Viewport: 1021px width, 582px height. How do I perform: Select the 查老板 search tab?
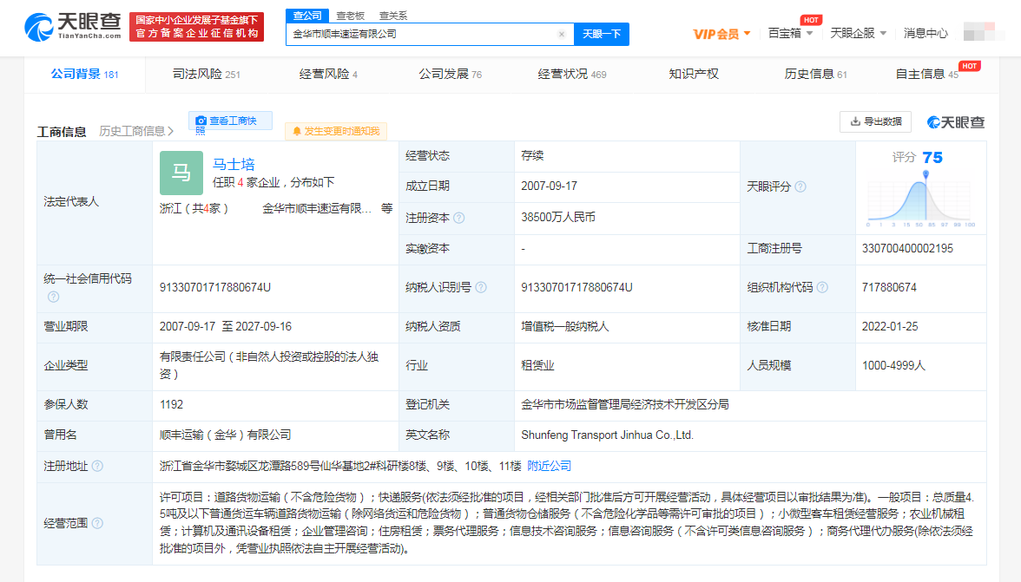pyautogui.click(x=351, y=16)
